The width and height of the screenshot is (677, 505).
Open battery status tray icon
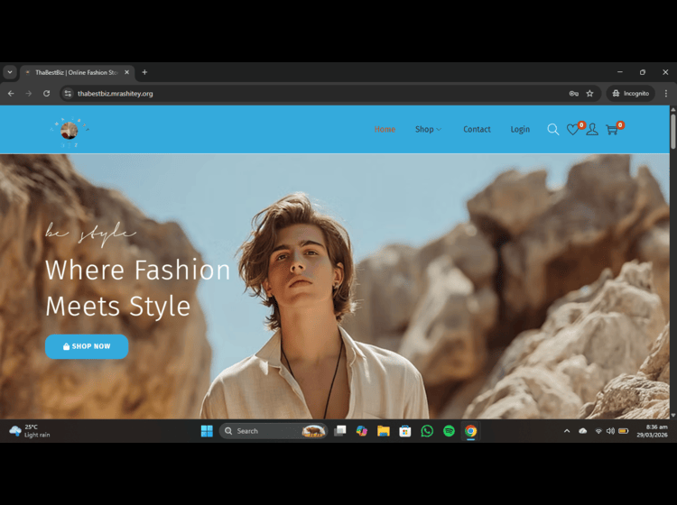point(624,431)
